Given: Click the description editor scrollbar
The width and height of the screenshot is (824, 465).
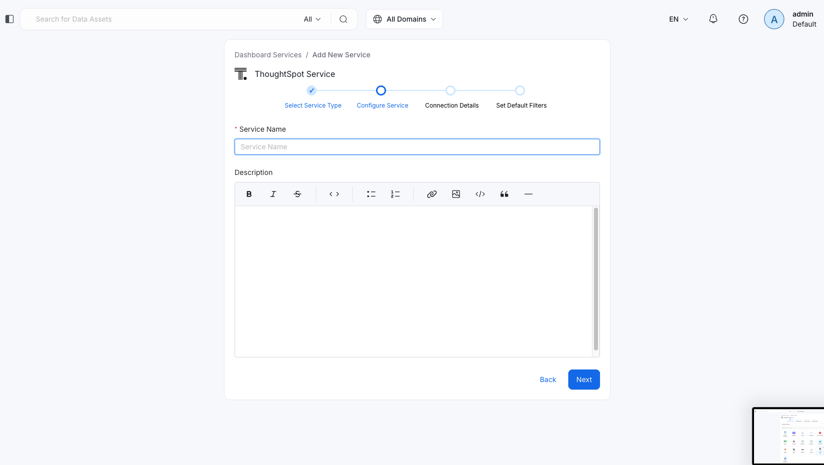Looking at the screenshot, I should pos(596,279).
